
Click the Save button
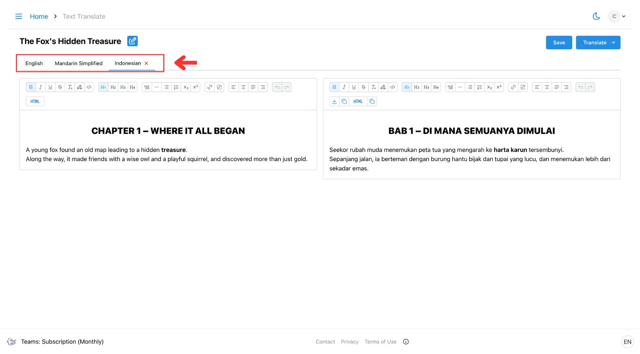click(x=559, y=43)
